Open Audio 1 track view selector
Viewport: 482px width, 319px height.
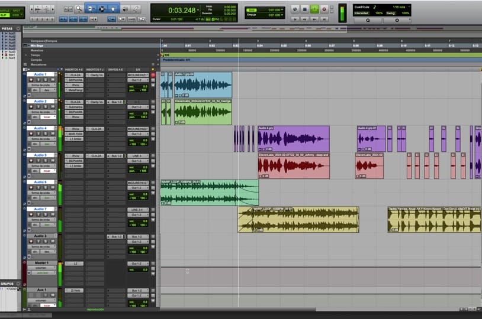tap(42, 85)
